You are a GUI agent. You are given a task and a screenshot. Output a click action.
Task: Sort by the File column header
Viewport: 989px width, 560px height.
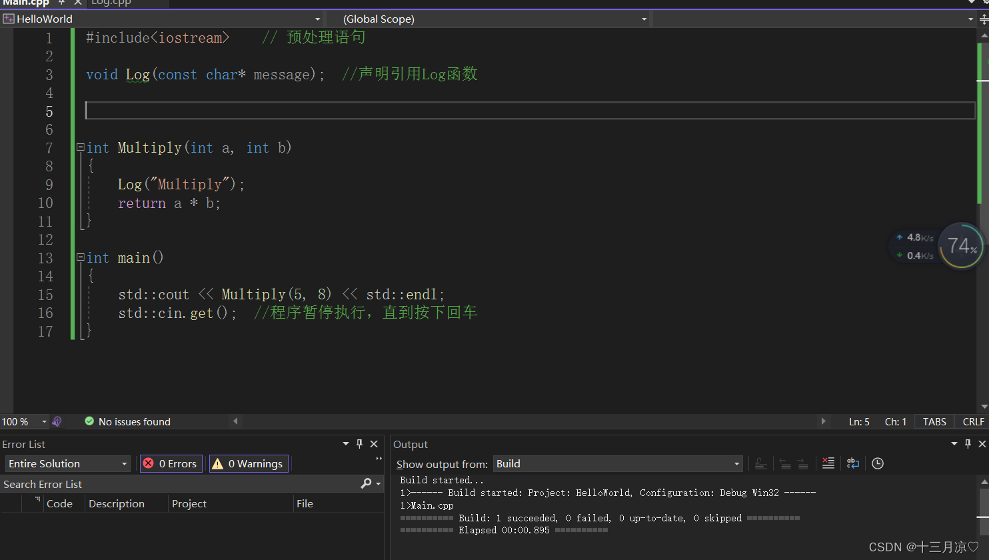click(x=305, y=504)
